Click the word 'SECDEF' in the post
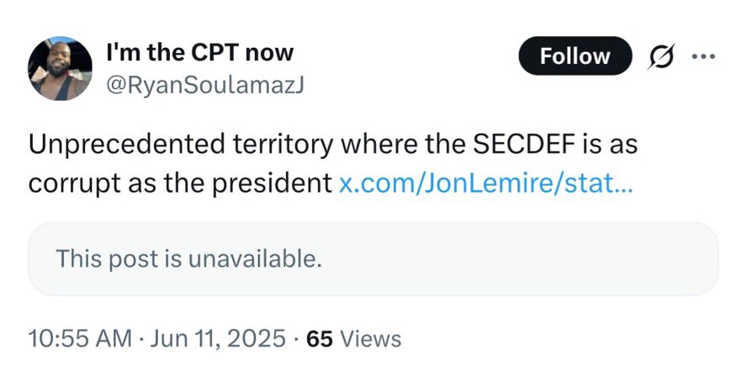 (x=518, y=145)
